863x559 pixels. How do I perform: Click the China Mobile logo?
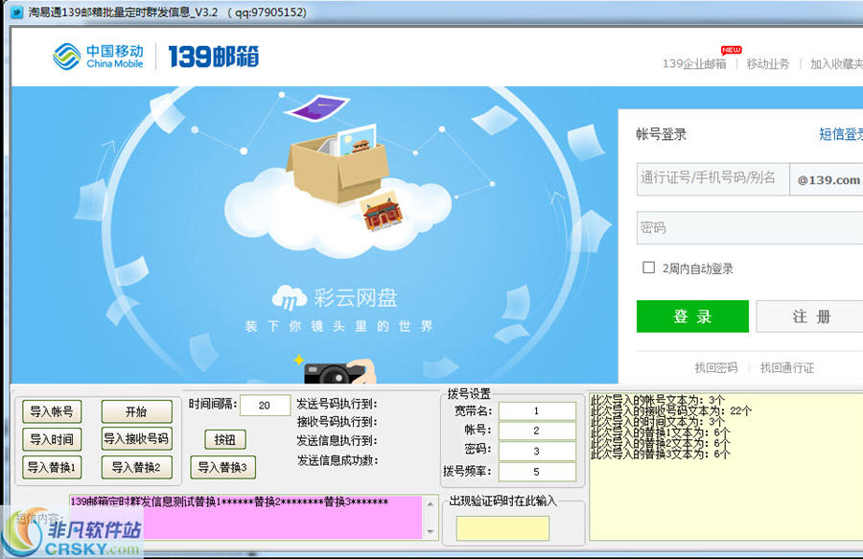pos(98,57)
